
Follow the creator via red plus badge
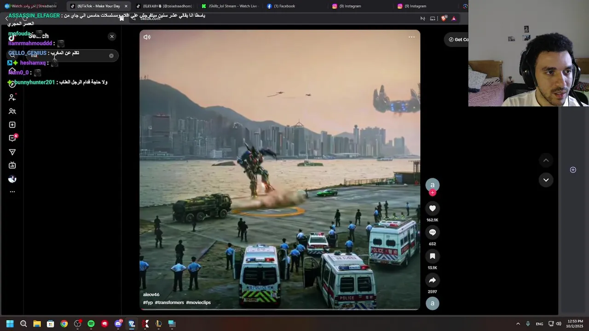click(x=432, y=193)
